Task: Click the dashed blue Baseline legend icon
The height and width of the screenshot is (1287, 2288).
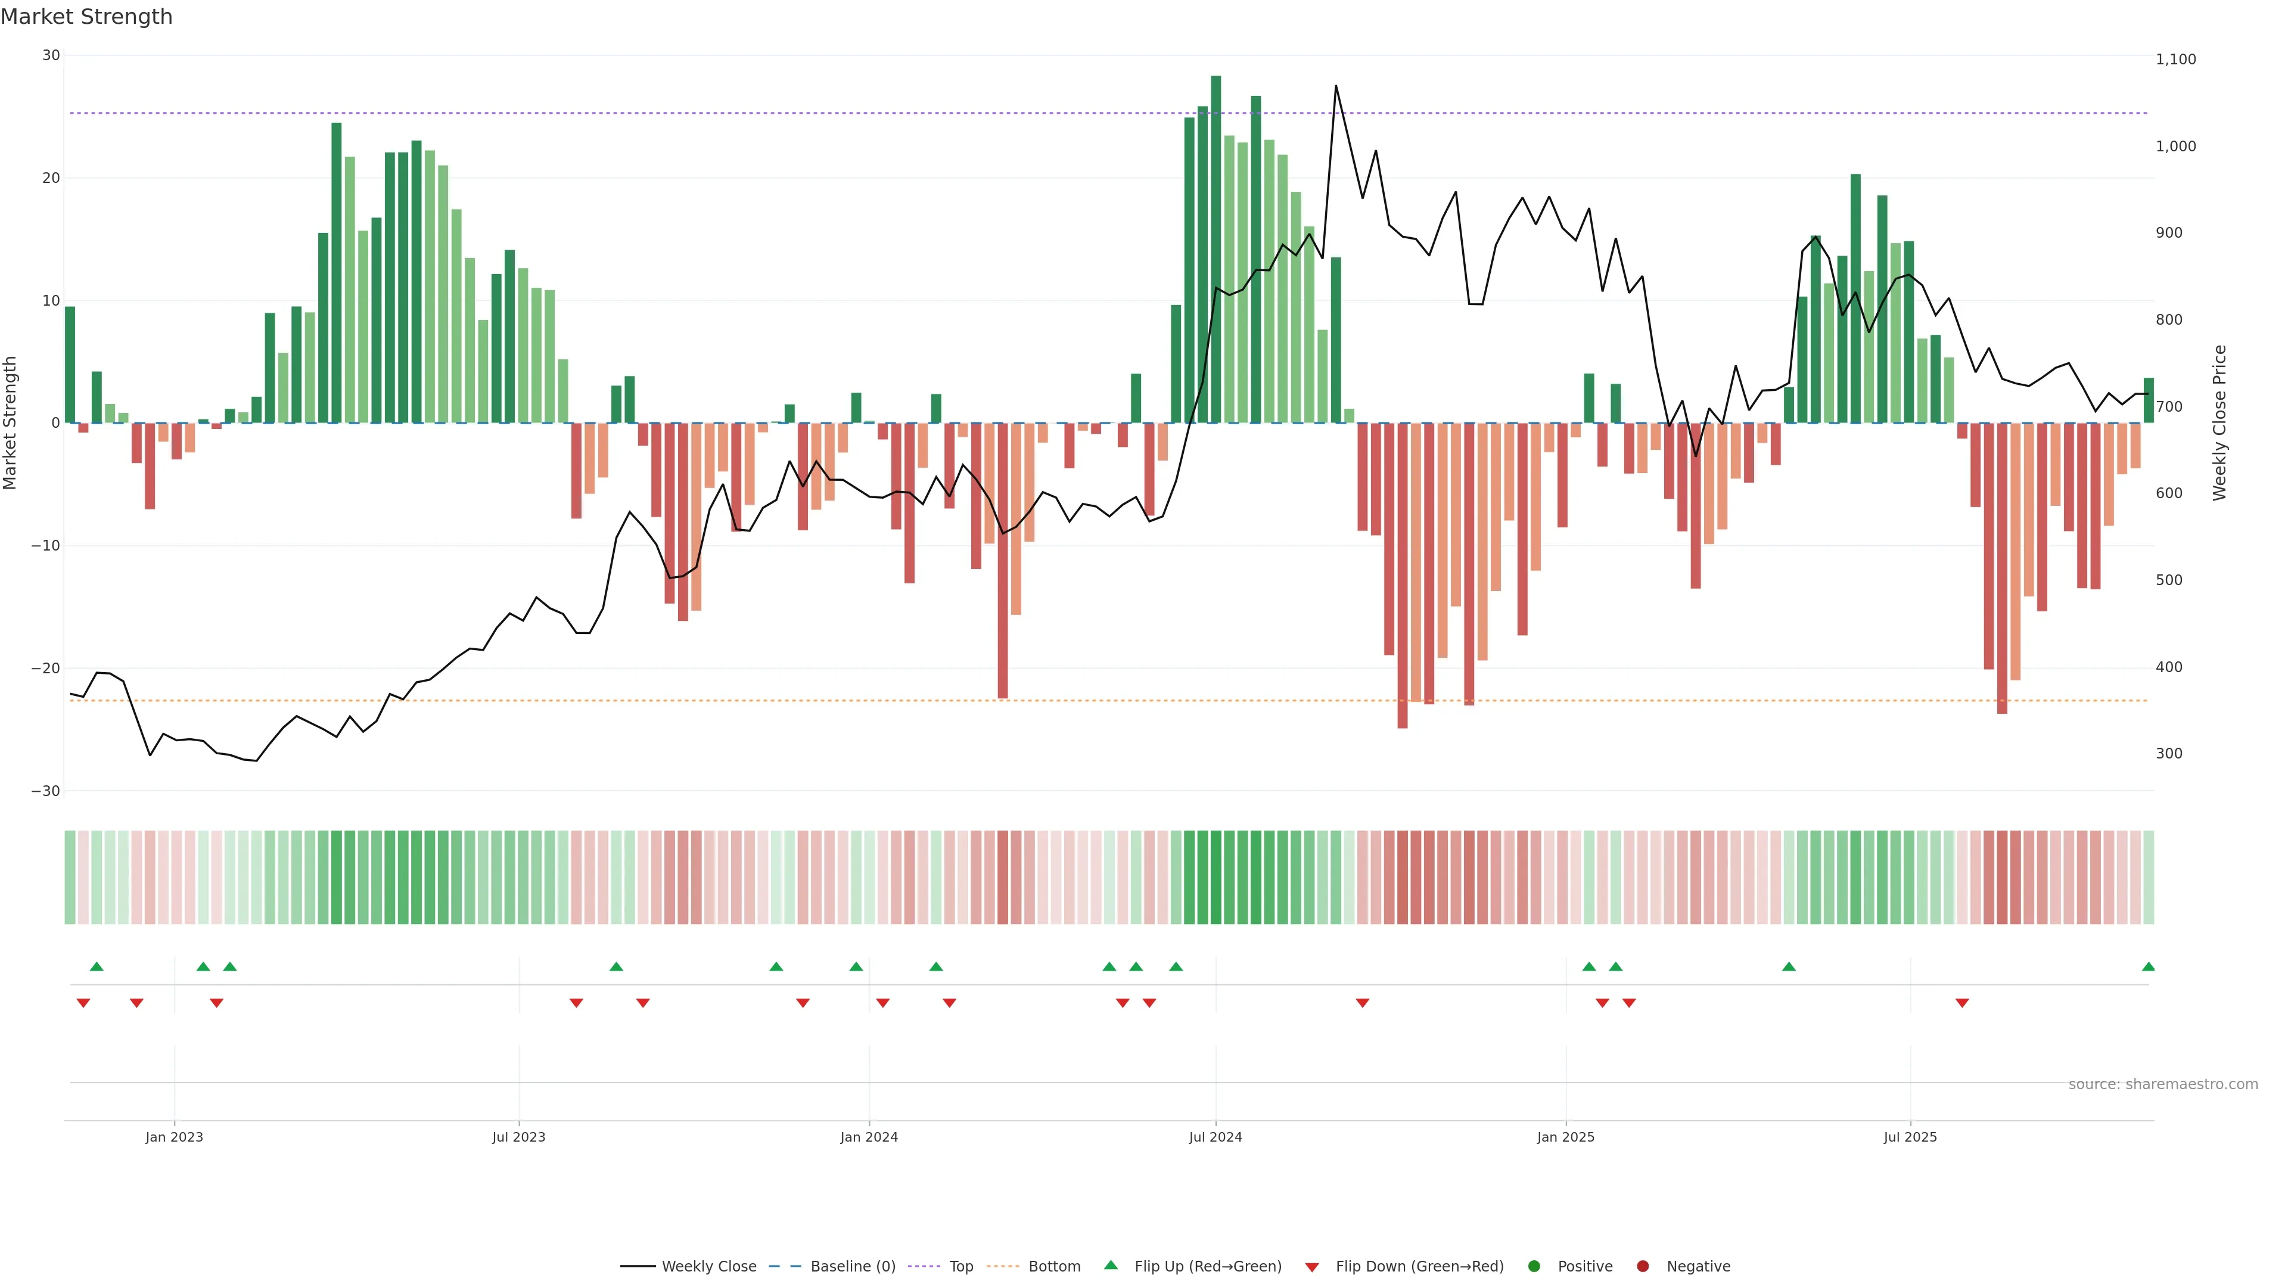Action: pos(784,1266)
